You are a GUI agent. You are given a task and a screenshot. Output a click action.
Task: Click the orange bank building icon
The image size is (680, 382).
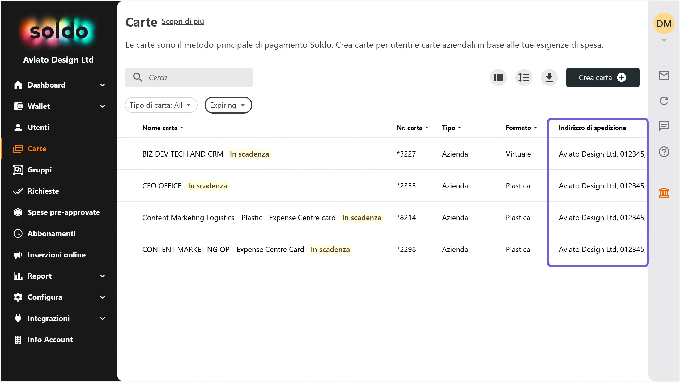664,193
